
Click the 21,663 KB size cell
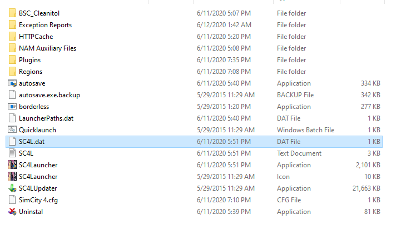(x=367, y=188)
